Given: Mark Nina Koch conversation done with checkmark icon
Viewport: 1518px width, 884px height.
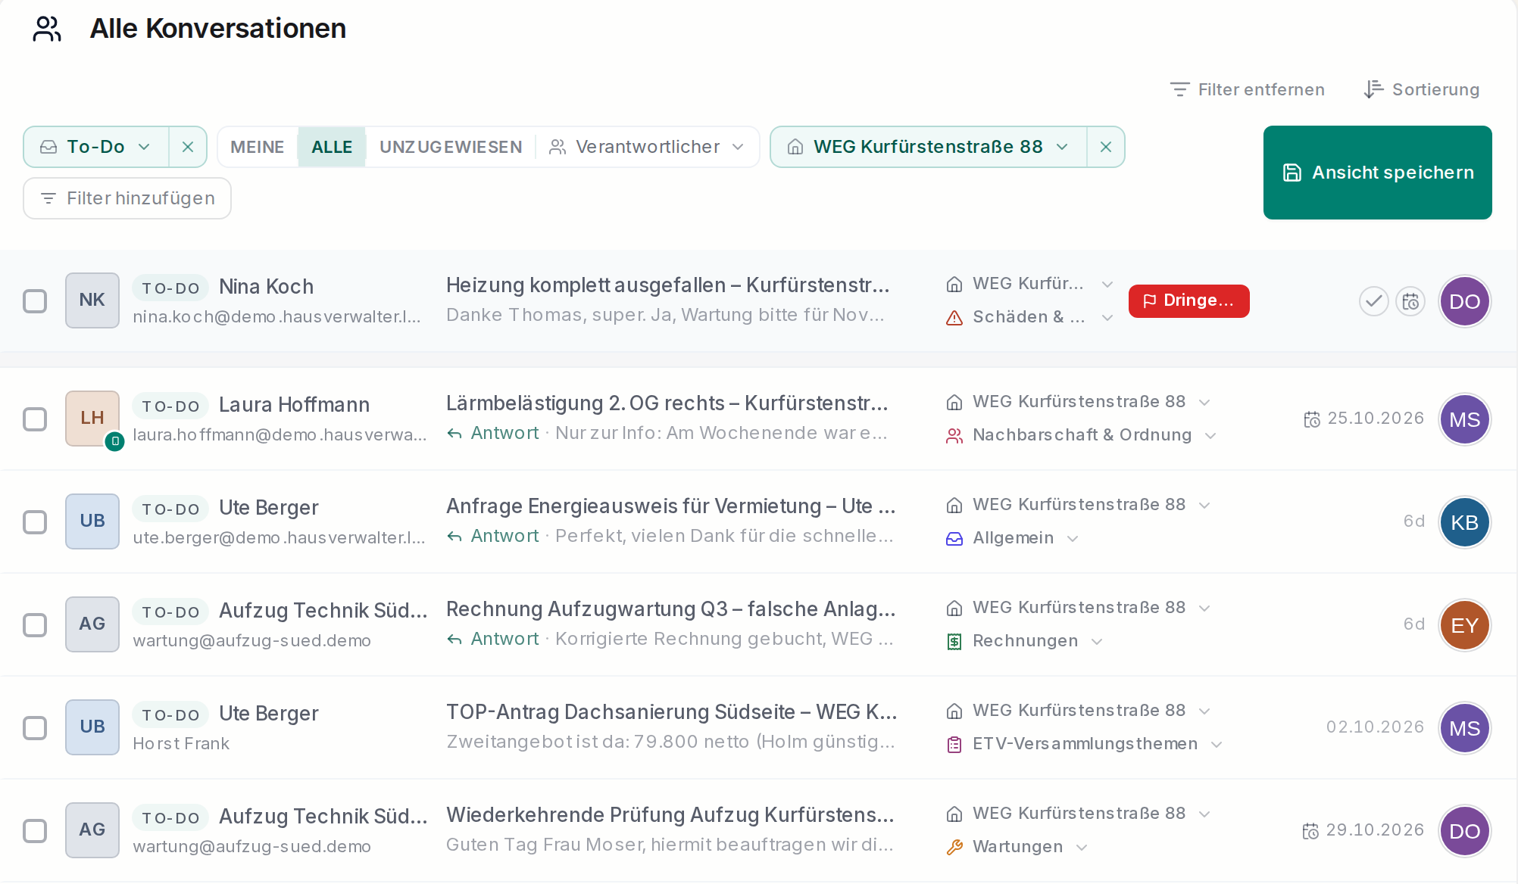Looking at the screenshot, I should point(1373,301).
